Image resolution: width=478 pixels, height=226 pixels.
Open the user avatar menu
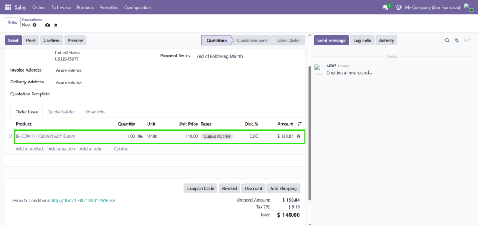(468, 7)
